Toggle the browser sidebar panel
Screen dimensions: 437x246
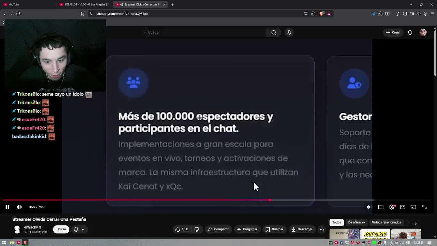tap(405, 14)
